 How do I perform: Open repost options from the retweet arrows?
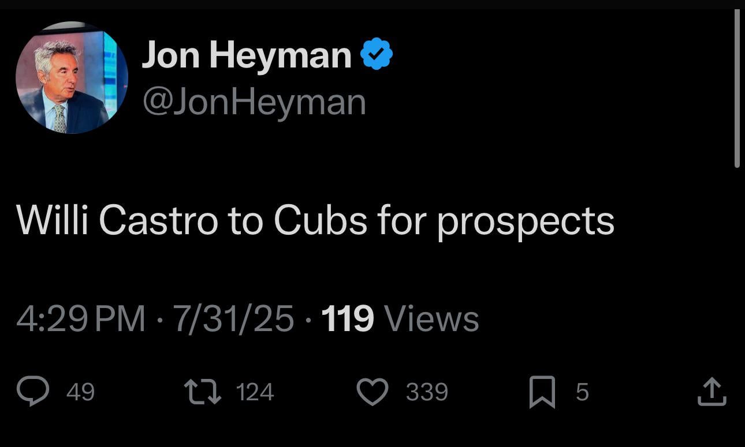click(x=203, y=391)
